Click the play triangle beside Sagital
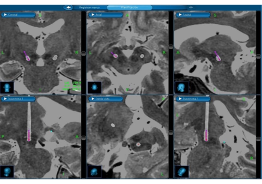The height and width of the screenshot is (184, 262). 180,15
